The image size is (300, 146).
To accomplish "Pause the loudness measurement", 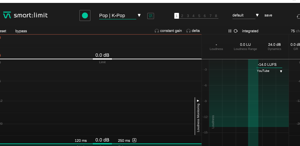I will [x=230, y=31].
